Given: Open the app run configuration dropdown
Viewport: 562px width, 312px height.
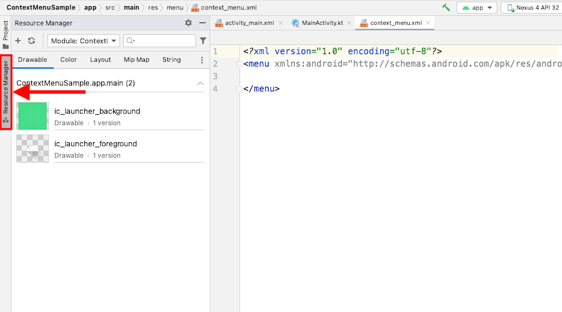Looking at the screenshot, I should click(476, 7).
